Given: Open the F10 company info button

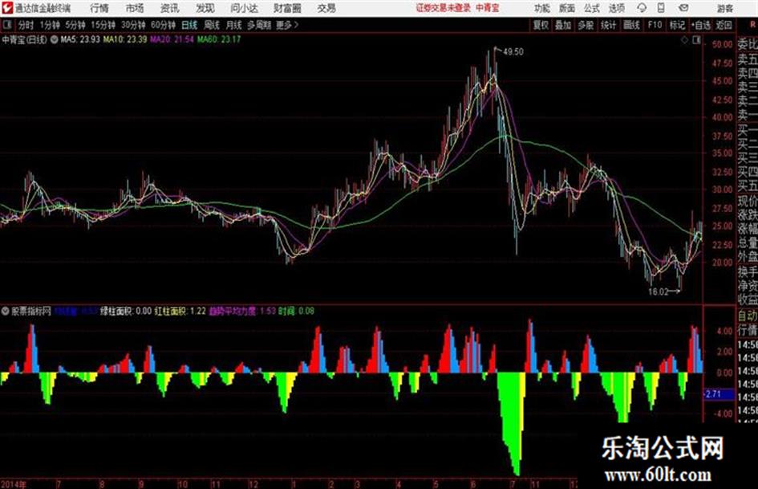Looking at the screenshot, I should [x=655, y=25].
